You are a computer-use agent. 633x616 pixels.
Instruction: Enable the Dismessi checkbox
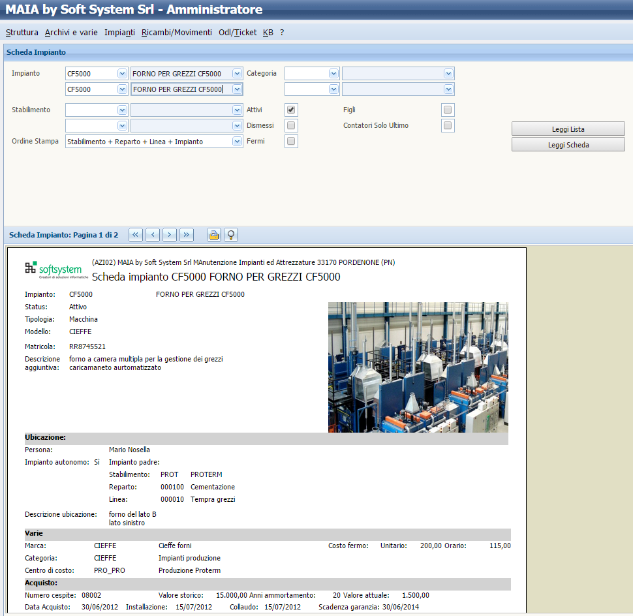pos(291,125)
